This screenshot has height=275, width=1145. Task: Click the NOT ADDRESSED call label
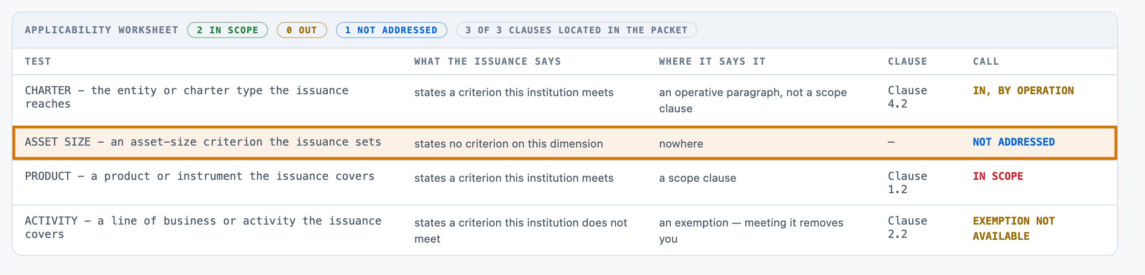click(1014, 142)
